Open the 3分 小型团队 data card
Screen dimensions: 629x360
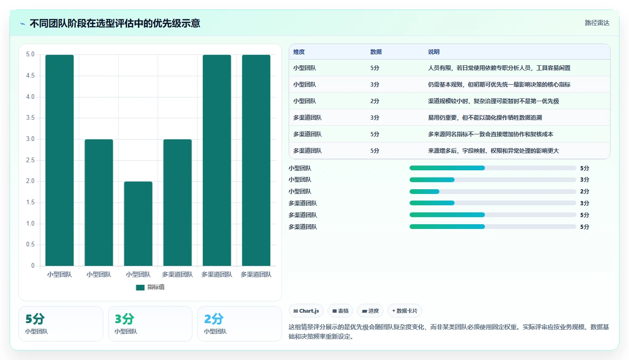(x=150, y=324)
